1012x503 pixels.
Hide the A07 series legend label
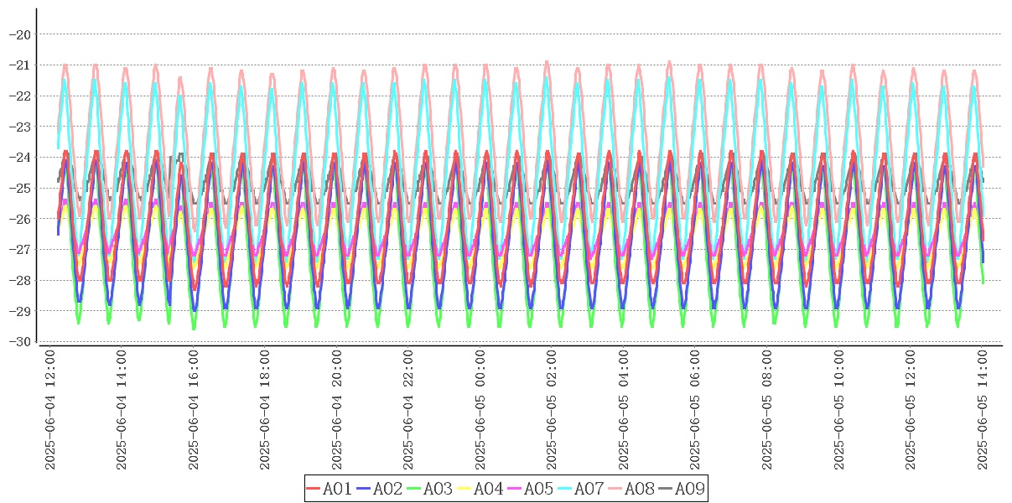coord(589,489)
